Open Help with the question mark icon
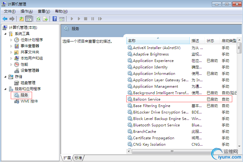Image resolution: width=243 pixels, height=162 pixels. click(55, 19)
